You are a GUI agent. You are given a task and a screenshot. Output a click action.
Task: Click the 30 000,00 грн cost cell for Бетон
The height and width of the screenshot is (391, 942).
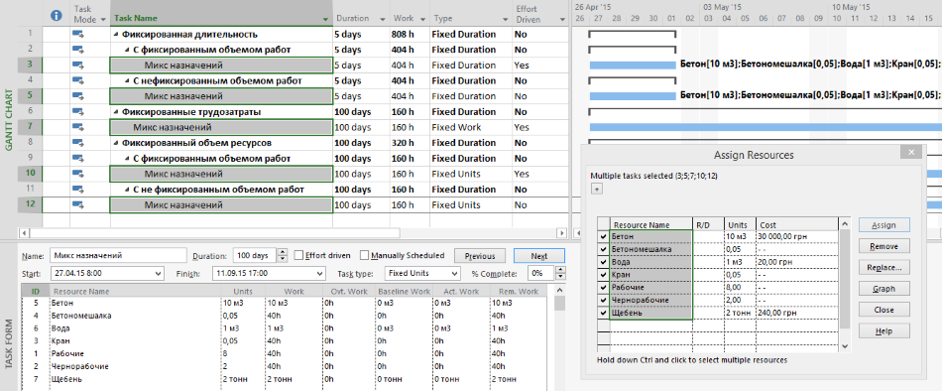(795, 237)
